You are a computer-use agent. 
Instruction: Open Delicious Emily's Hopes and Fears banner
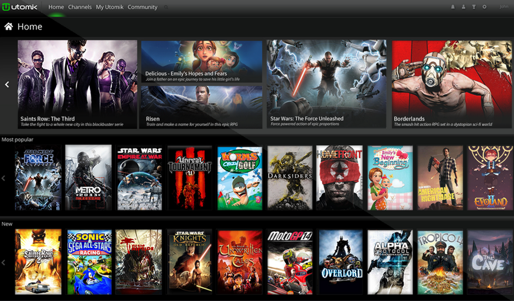[x=202, y=62]
